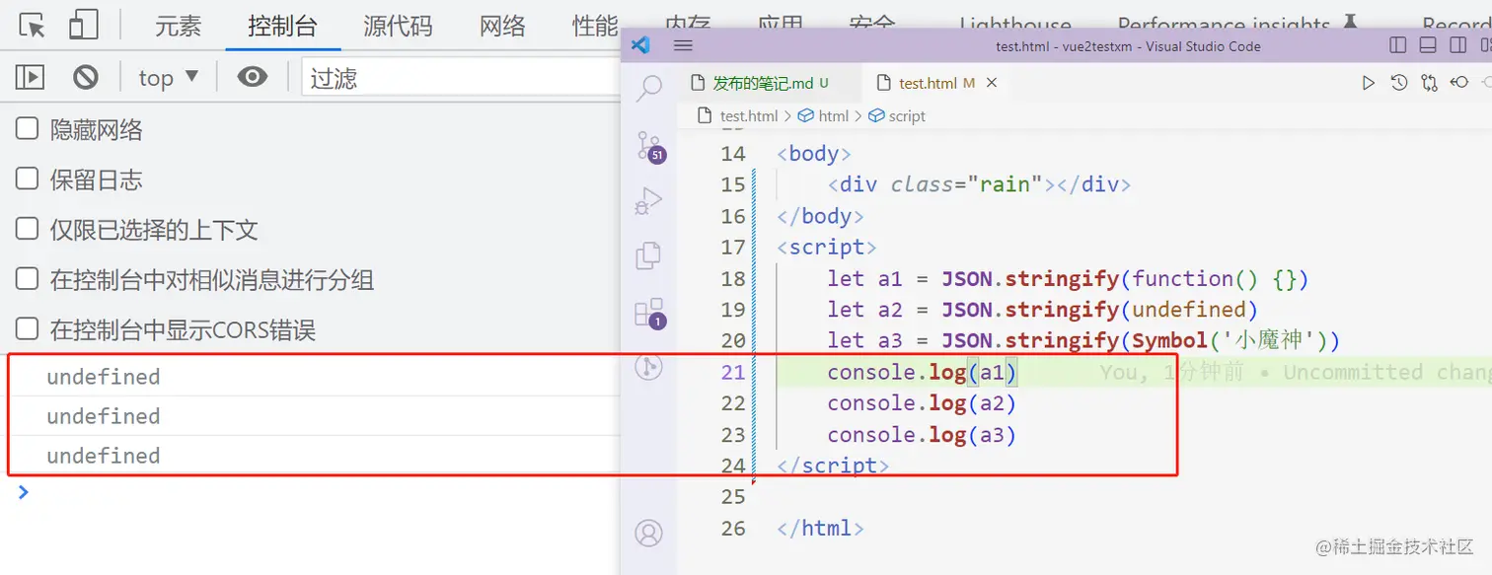
Task: Open the Run and Debug view
Action: tap(648, 202)
